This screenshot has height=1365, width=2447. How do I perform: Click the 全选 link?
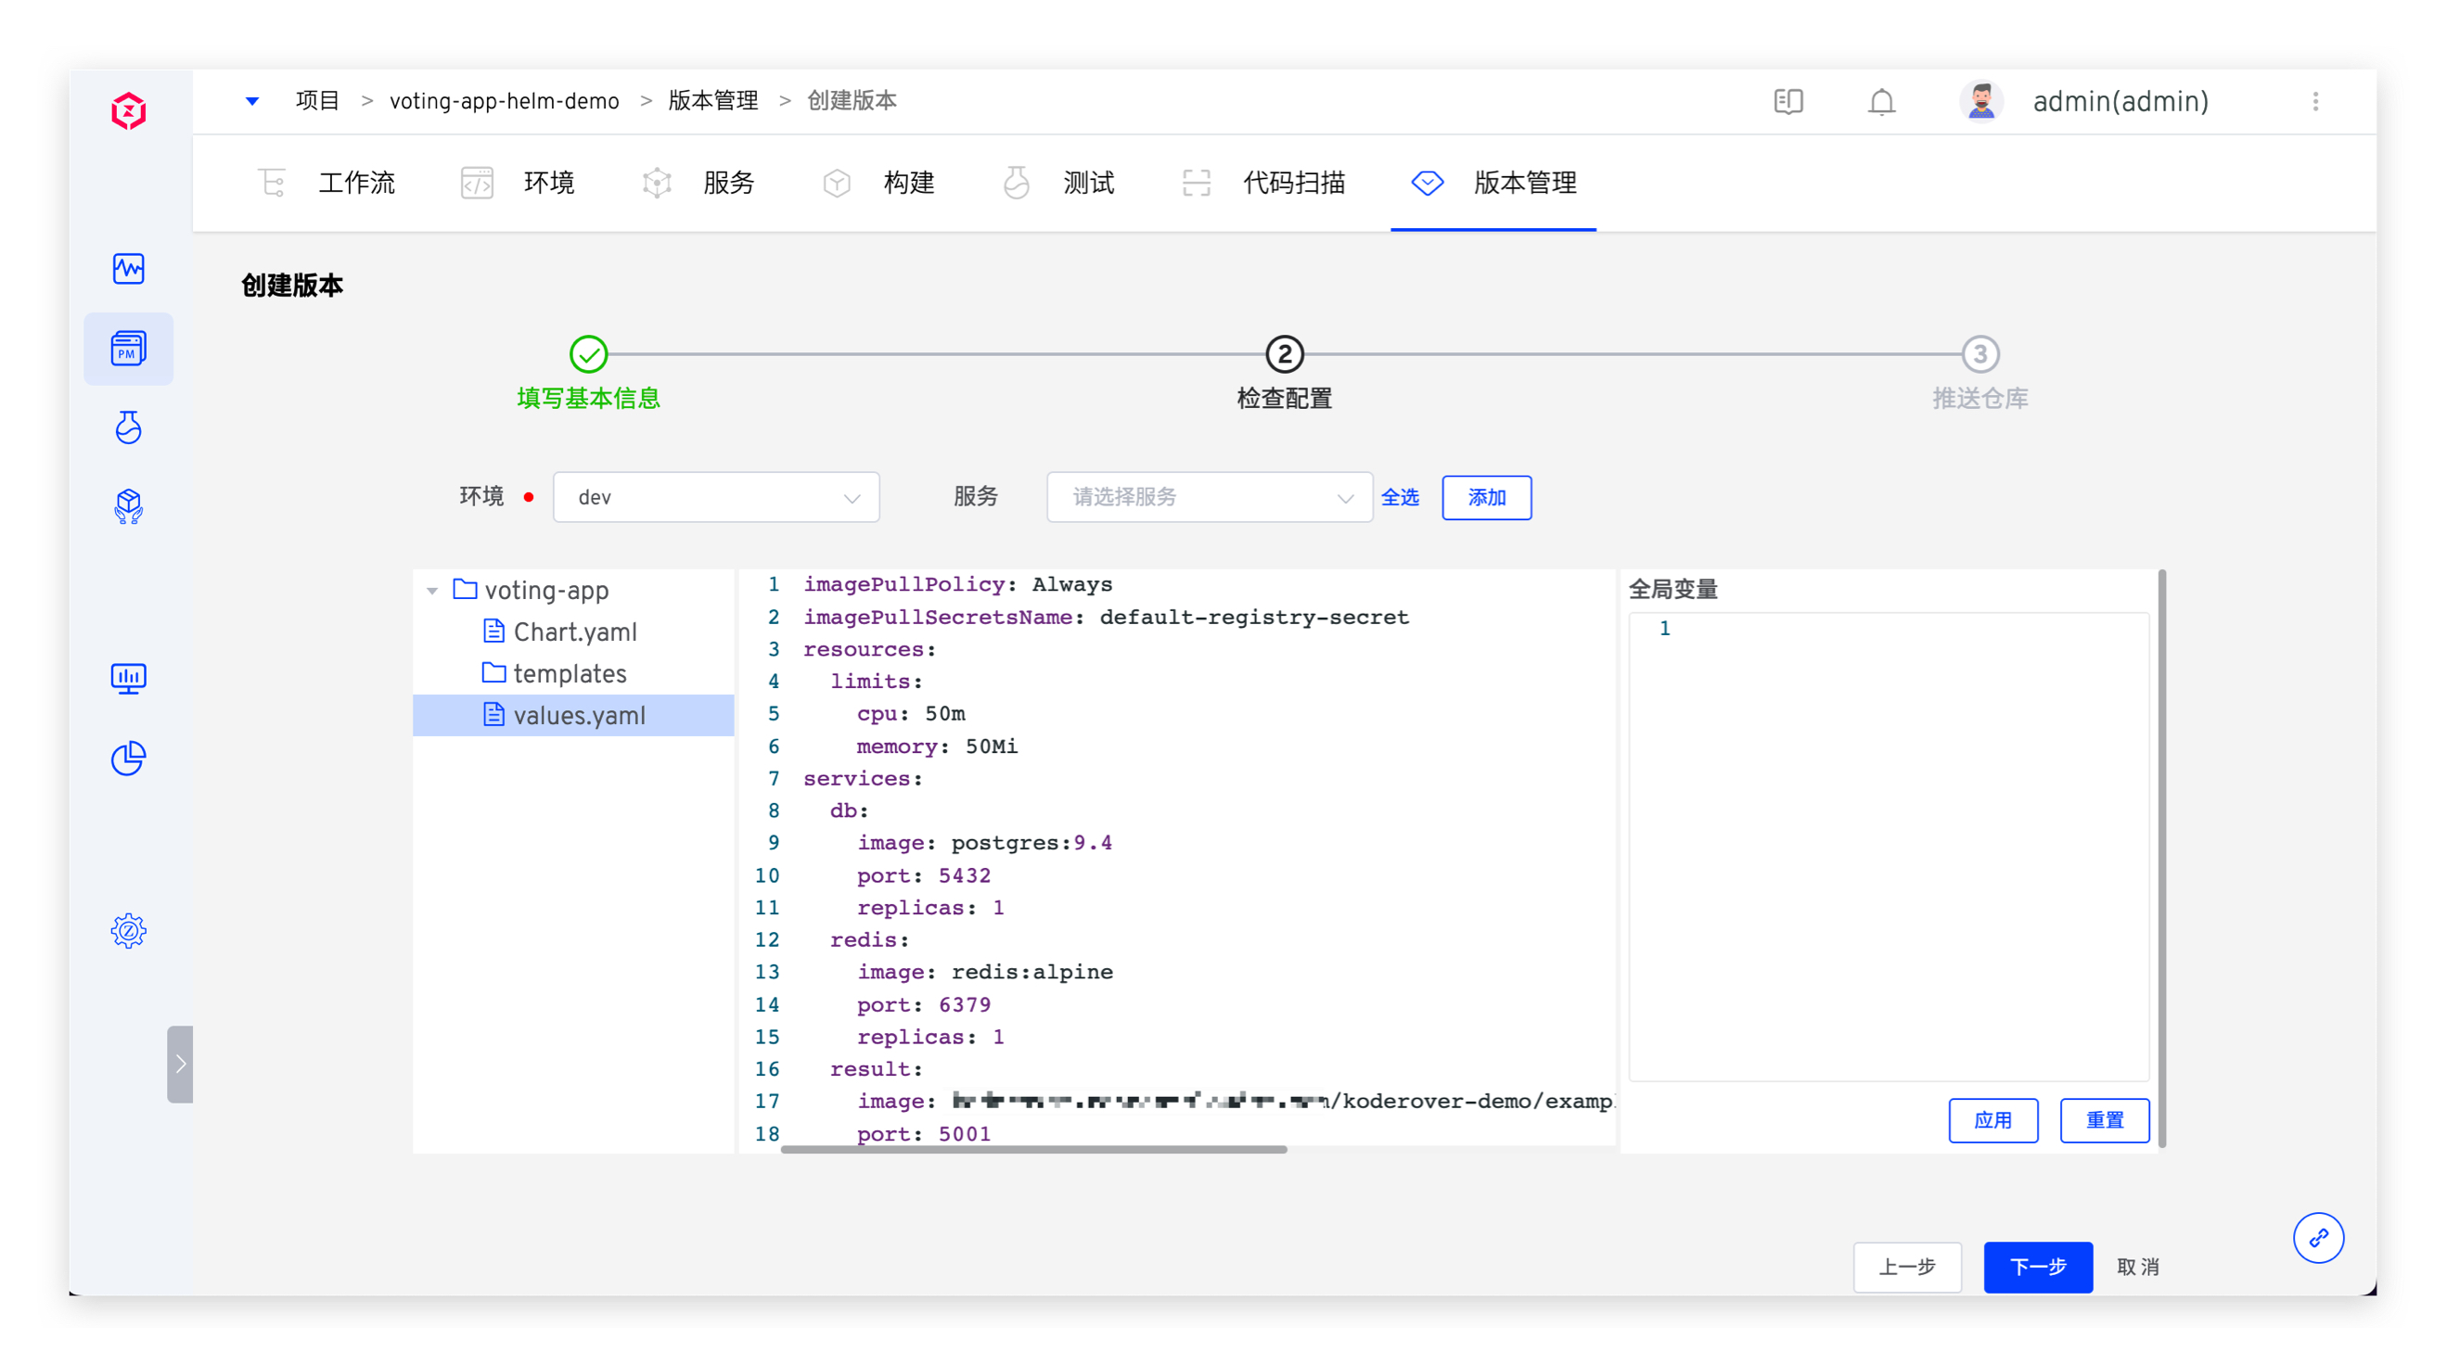pyautogui.click(x=1399, y=497)
